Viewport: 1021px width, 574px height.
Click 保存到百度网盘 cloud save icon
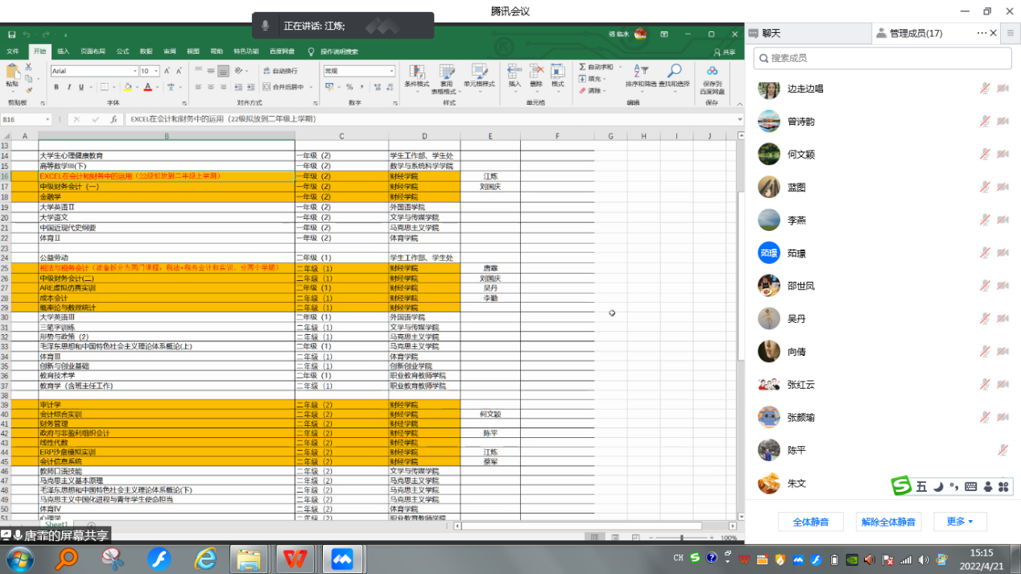(712, 72)
